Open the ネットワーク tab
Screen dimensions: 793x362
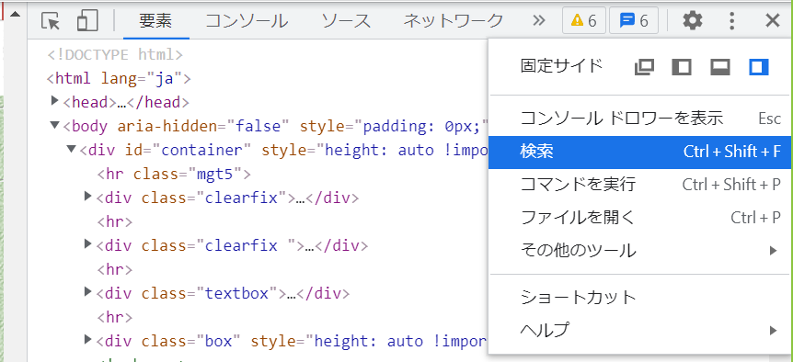[454, 21]
